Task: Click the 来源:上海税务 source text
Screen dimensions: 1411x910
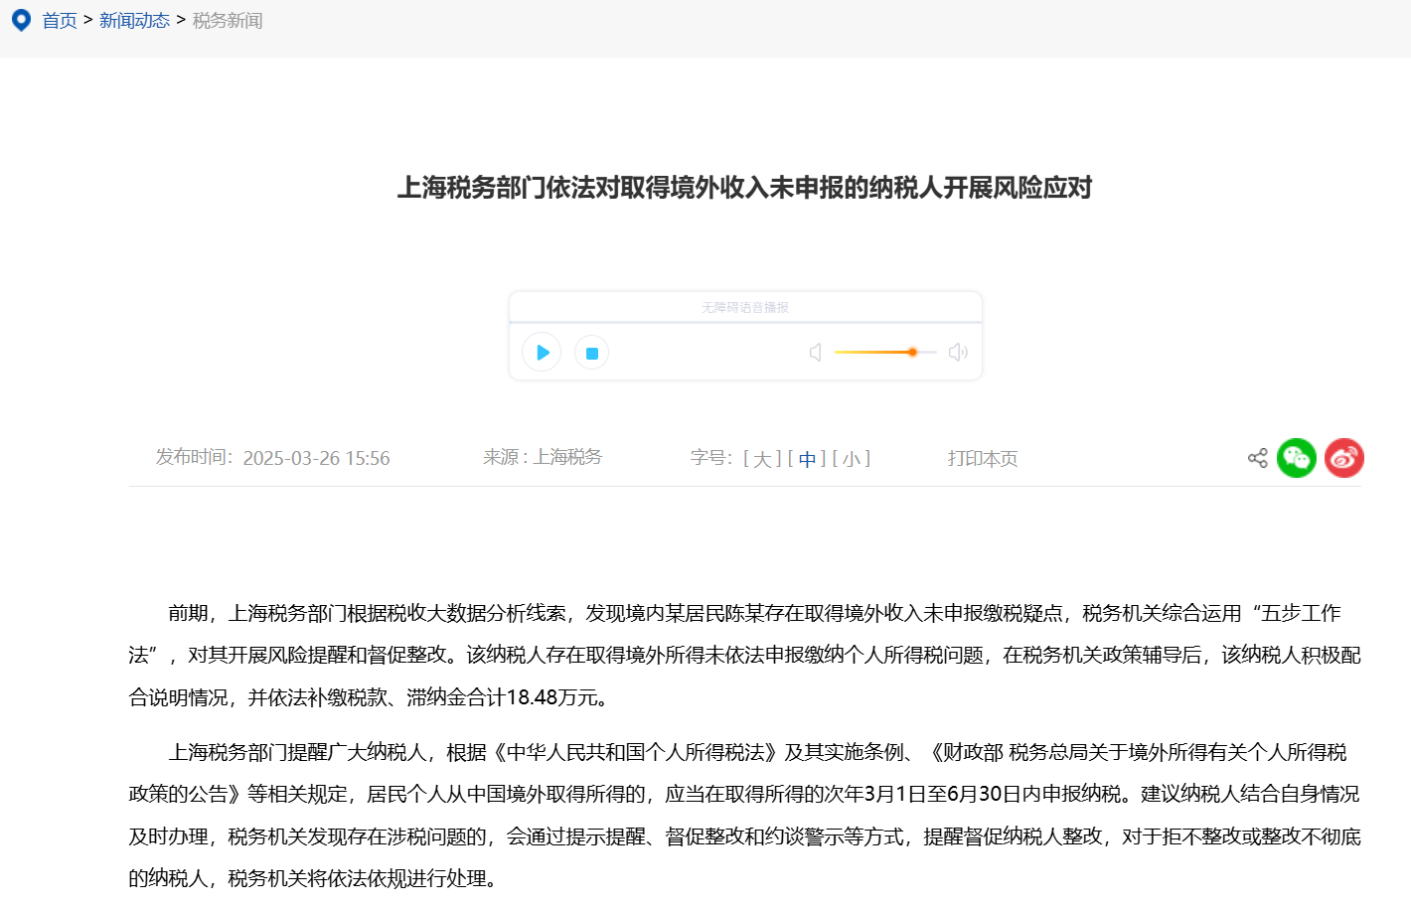Action: pyautogui.click(x=543, y=458)
